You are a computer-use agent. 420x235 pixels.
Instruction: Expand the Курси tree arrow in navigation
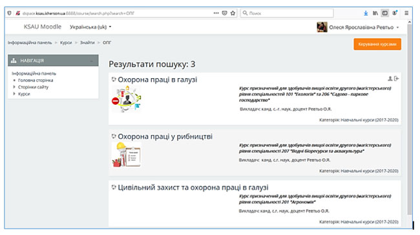[x=14, y=94]
